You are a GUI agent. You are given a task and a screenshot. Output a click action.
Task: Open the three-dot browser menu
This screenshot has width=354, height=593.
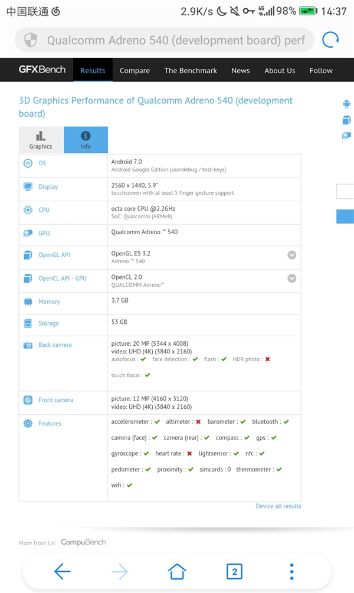[x=291, y=571]
